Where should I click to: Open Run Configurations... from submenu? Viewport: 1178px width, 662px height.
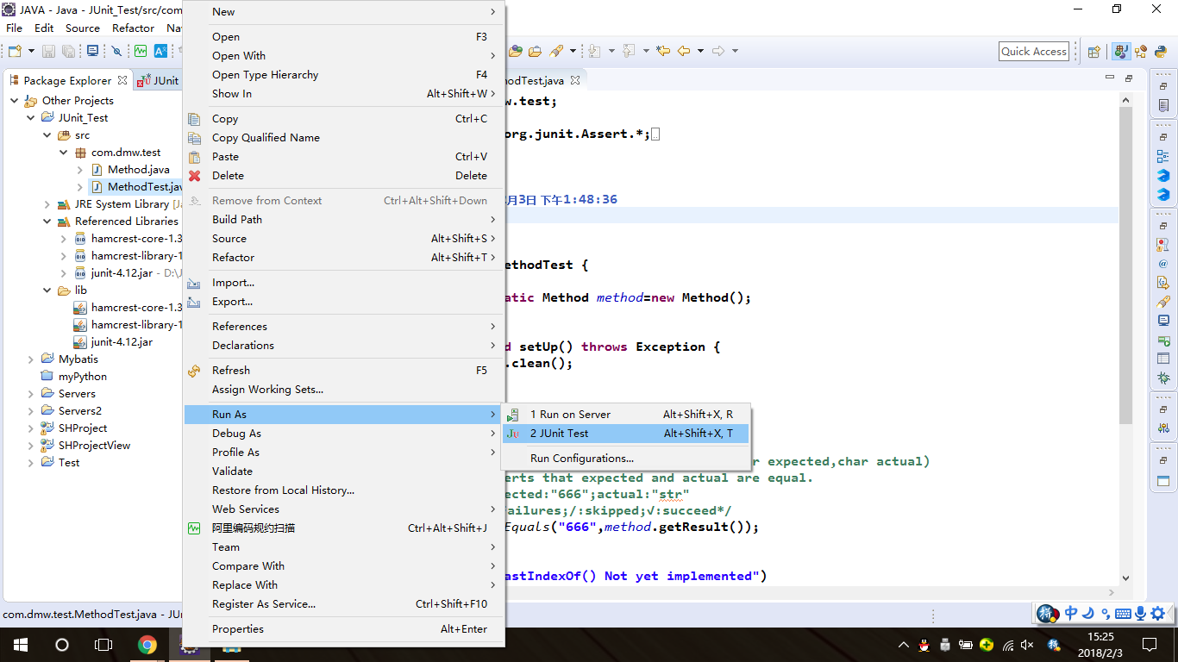[581, 459]
